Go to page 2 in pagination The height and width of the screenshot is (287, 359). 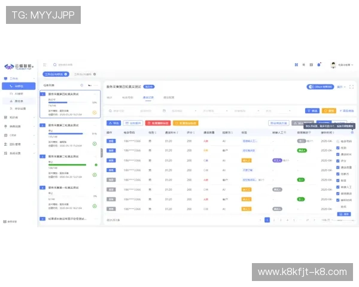[x=273, y=220]
